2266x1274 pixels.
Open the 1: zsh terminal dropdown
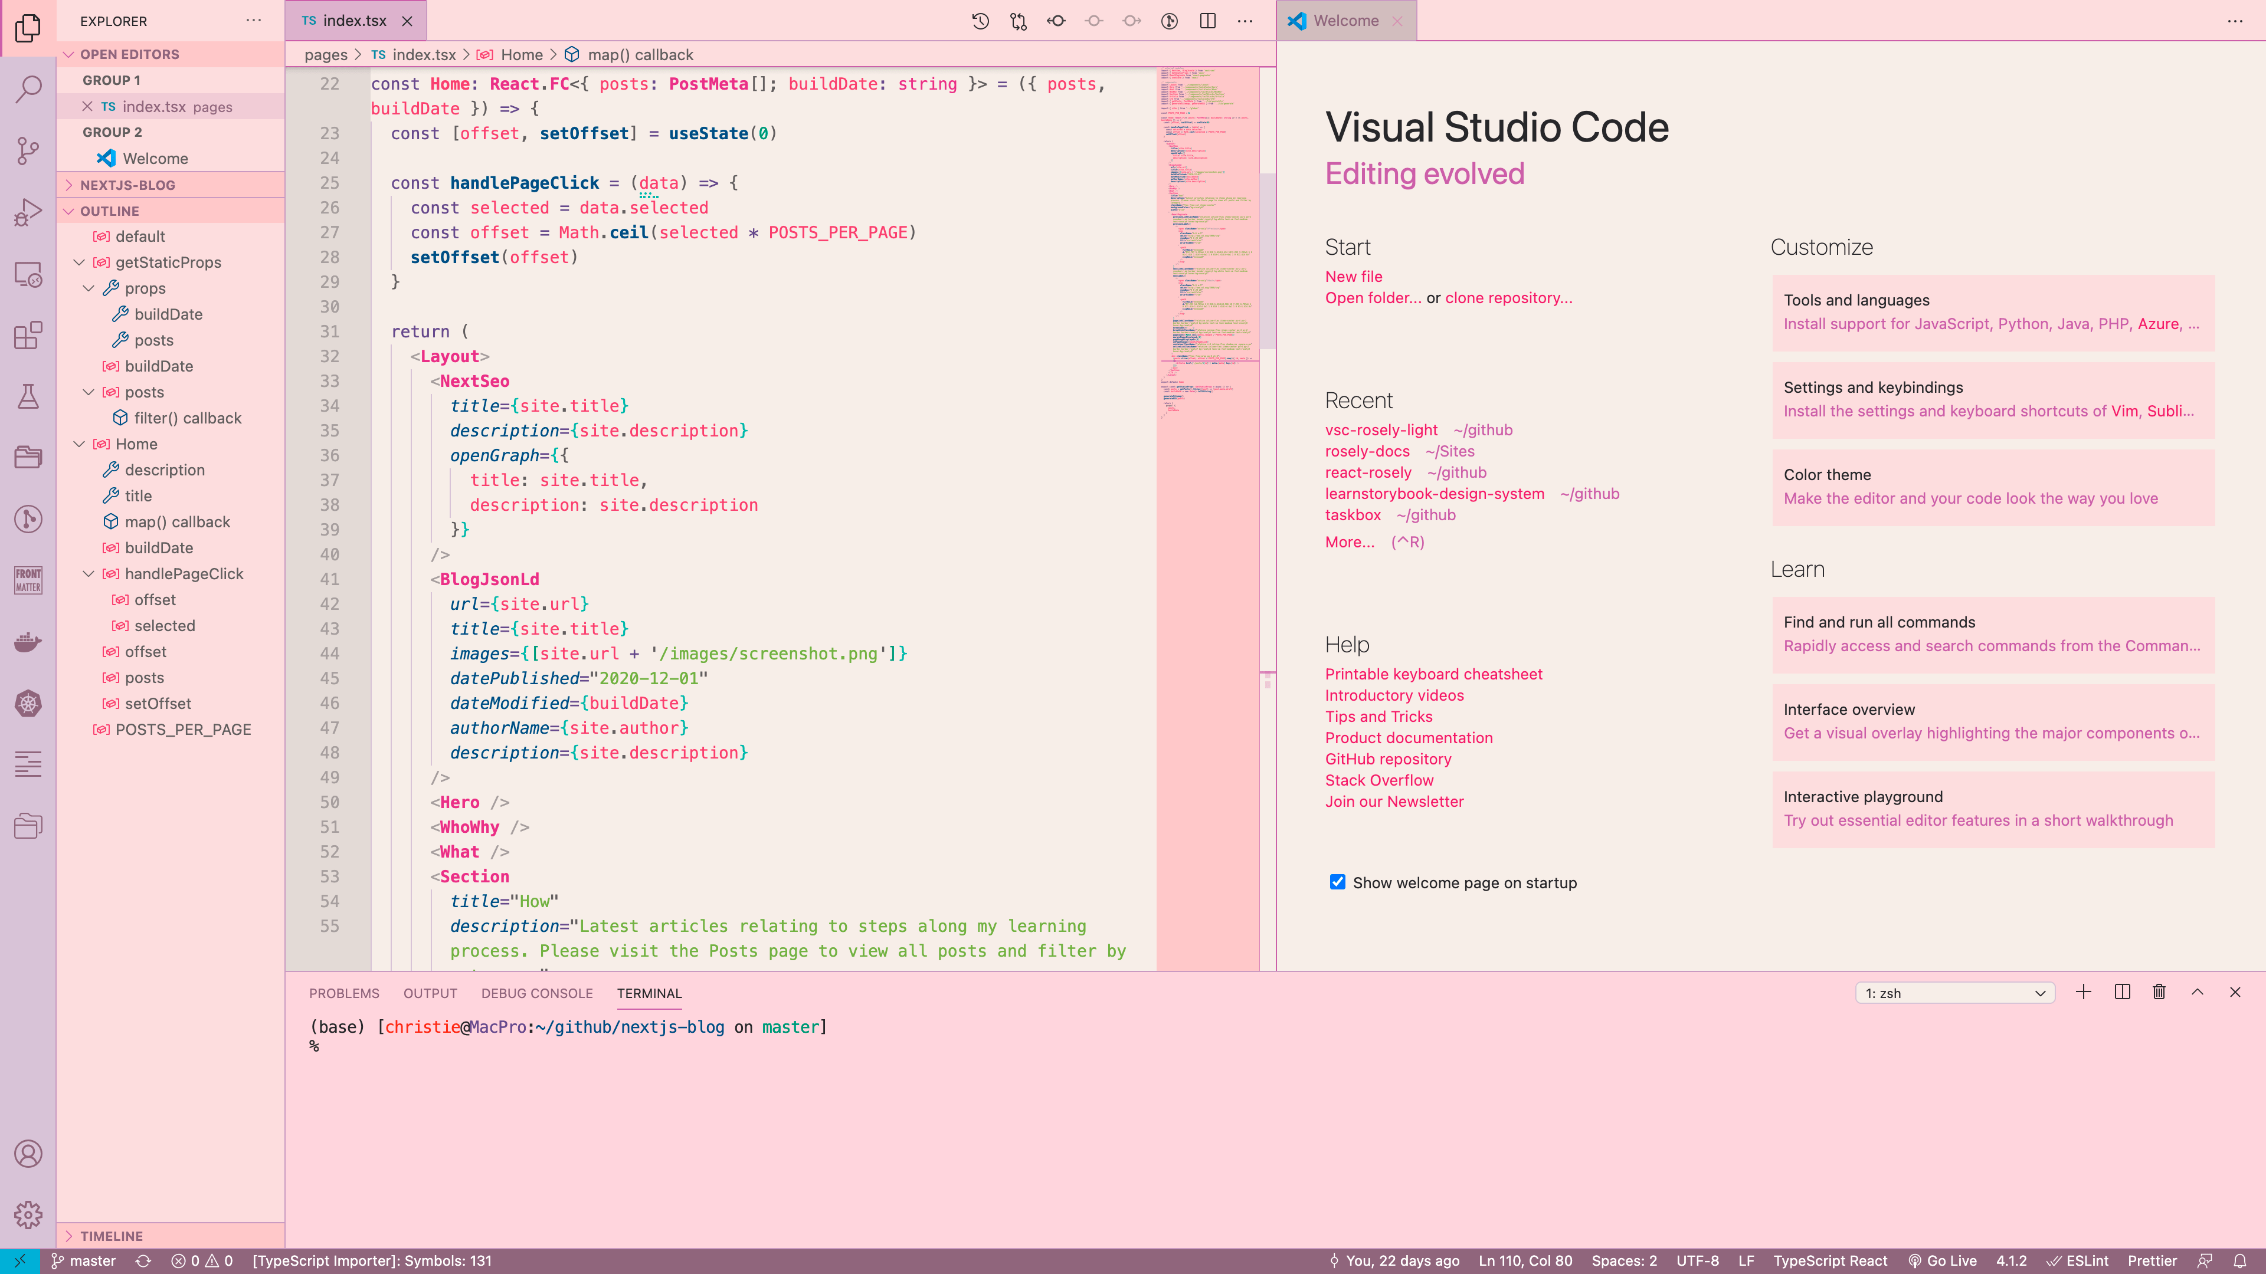click(x=1954, y=993)
